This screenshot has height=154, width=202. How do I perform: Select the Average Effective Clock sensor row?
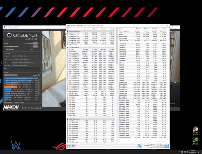click(142, 137)
